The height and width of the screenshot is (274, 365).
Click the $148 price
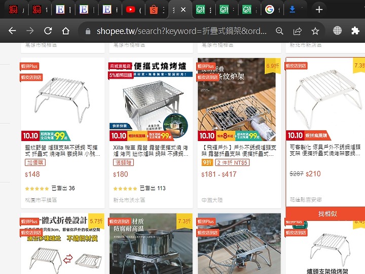(x=32, y=174)
